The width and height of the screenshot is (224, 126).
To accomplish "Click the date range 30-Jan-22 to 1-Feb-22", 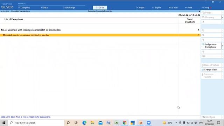I will click(189, 15).
